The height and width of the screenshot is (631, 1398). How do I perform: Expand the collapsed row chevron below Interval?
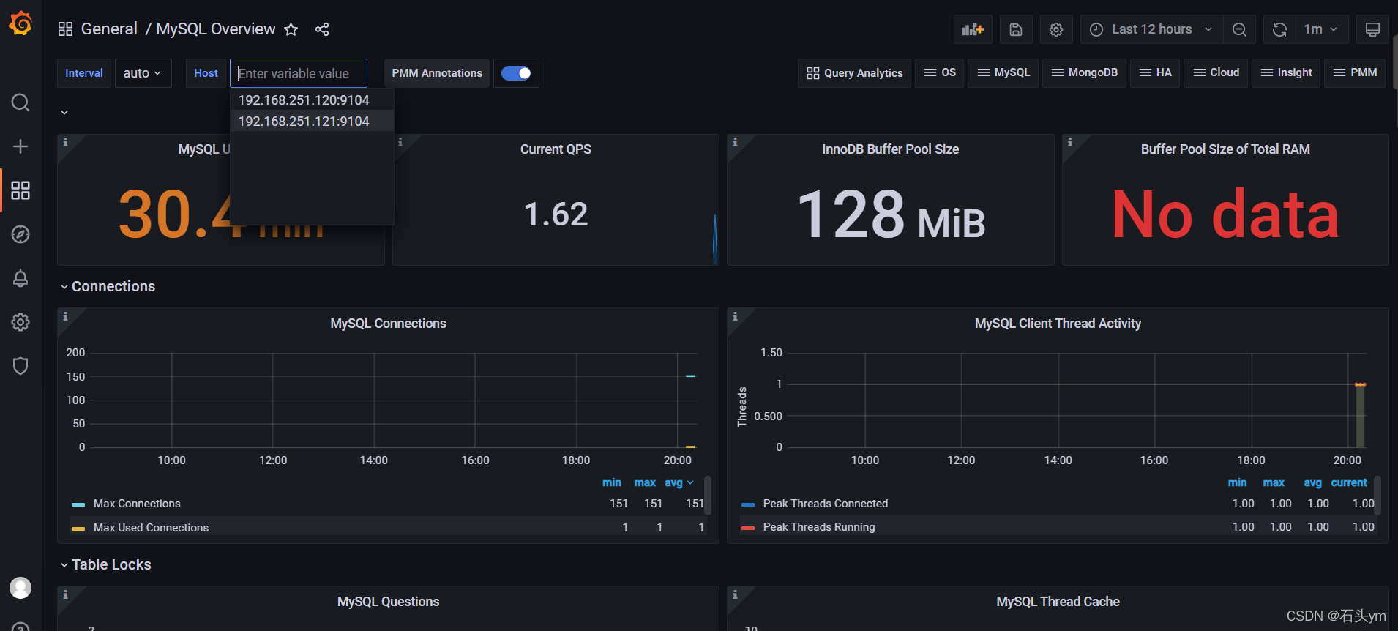(64, 112)
